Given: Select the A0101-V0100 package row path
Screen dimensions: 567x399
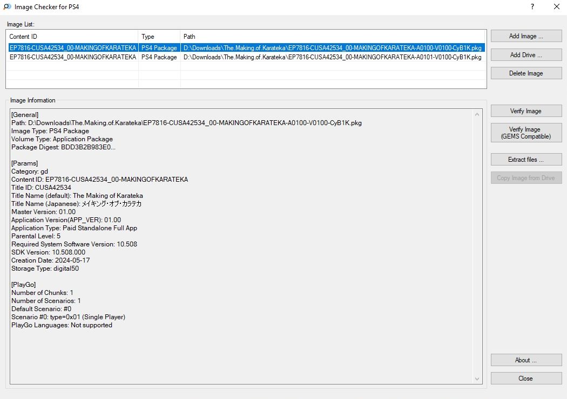Looking at the screenshot, I should coord(332,57).
